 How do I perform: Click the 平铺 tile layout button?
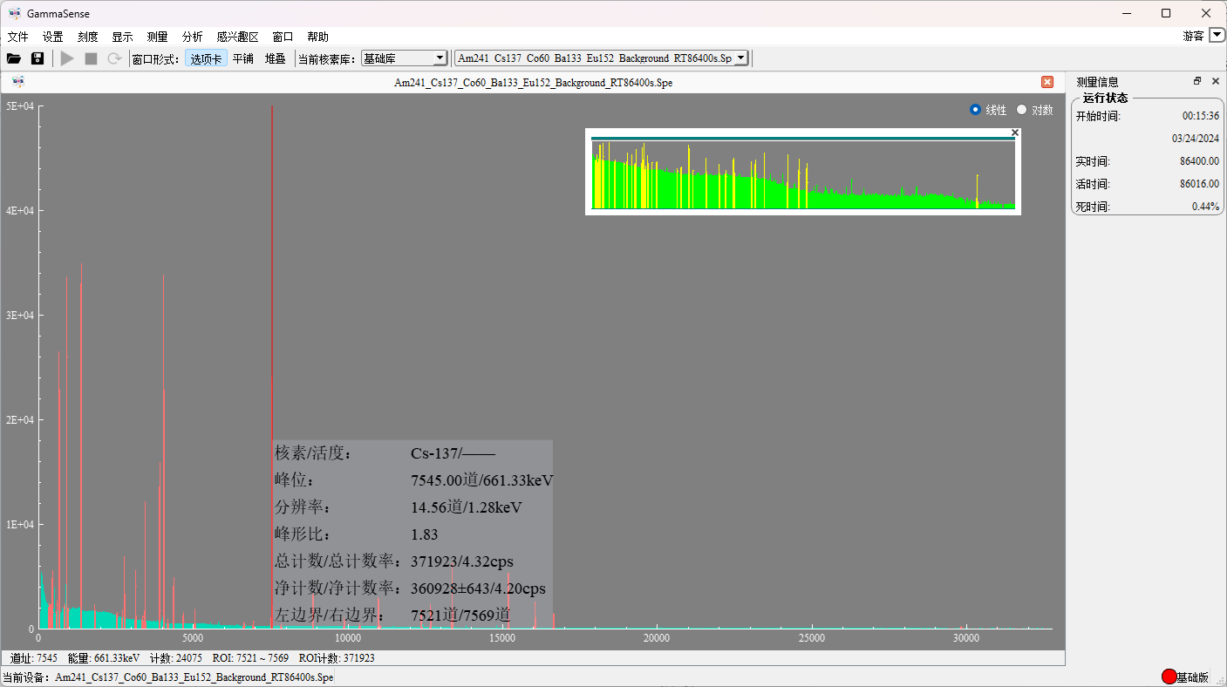[243, 58]
